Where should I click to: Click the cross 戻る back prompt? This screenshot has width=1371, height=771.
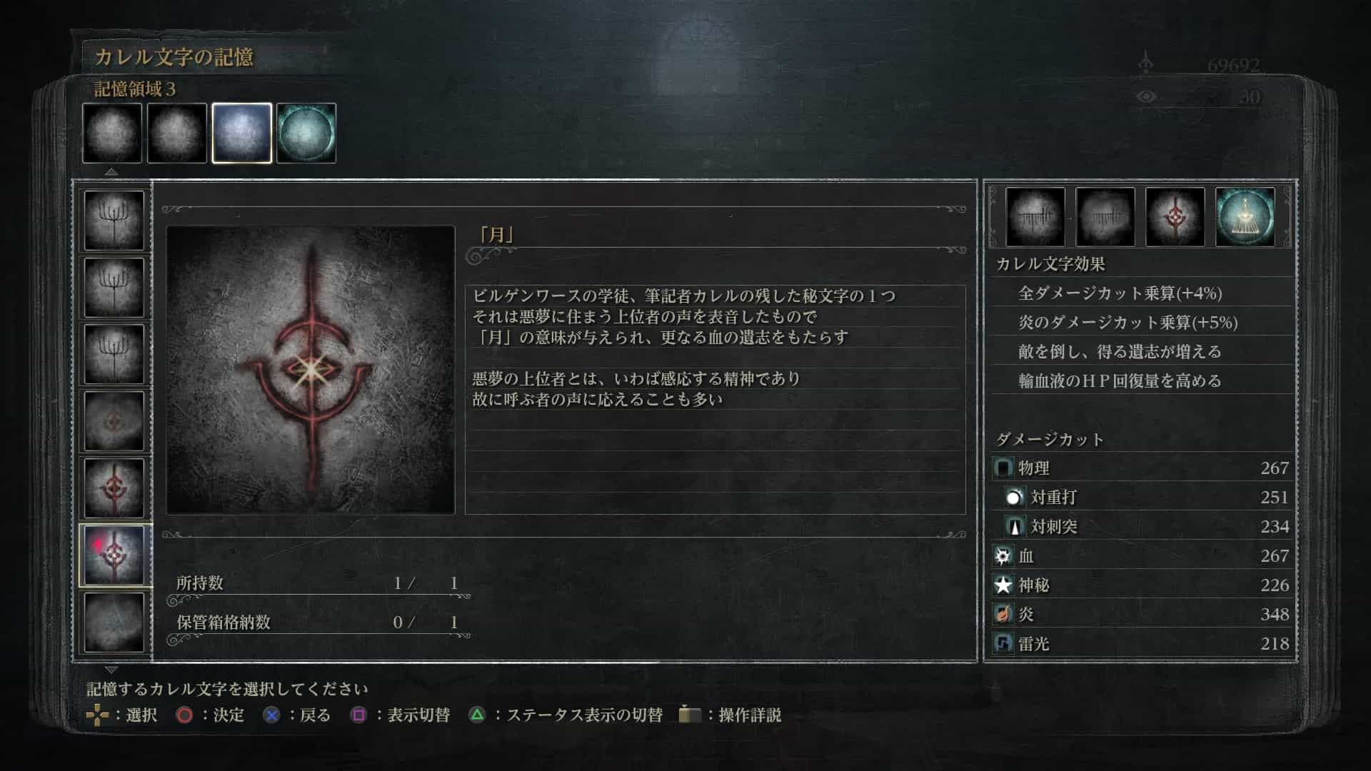point(297,715)
